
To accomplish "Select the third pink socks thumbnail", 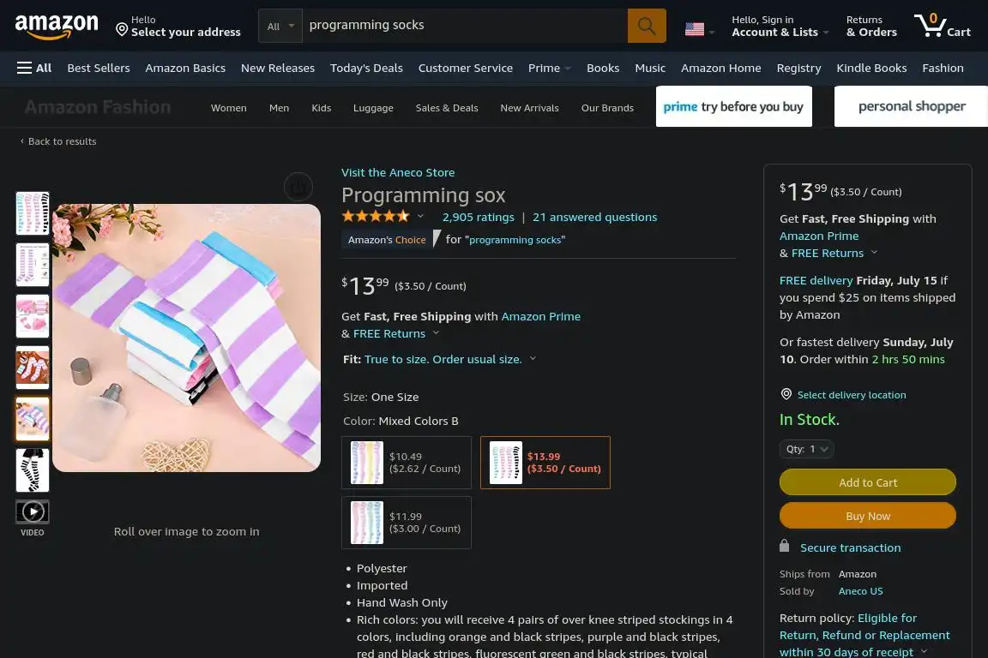I will tap(32, 316).
